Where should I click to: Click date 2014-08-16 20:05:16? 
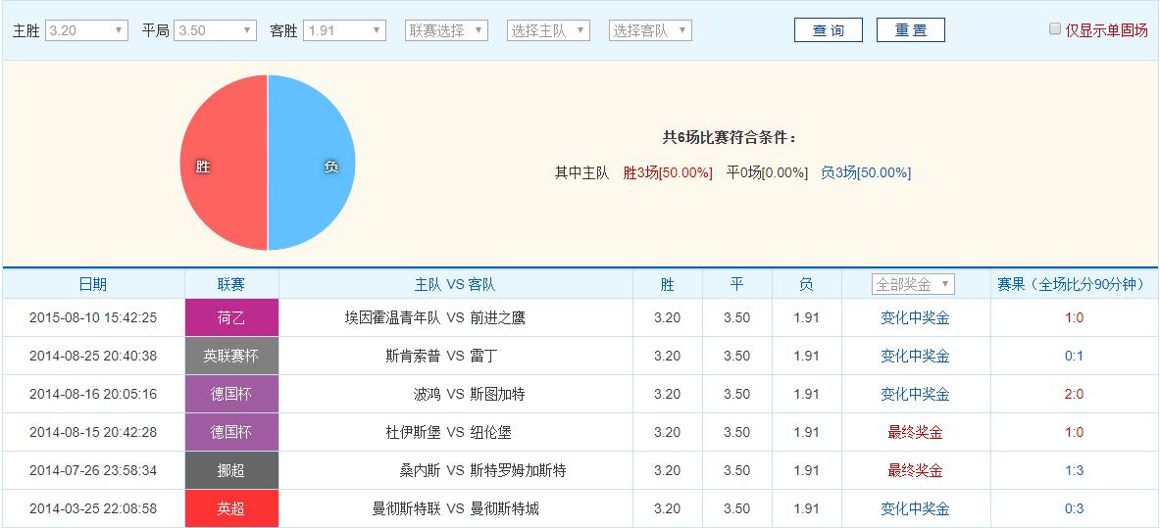pyautogui.click(x=93, y=394)
